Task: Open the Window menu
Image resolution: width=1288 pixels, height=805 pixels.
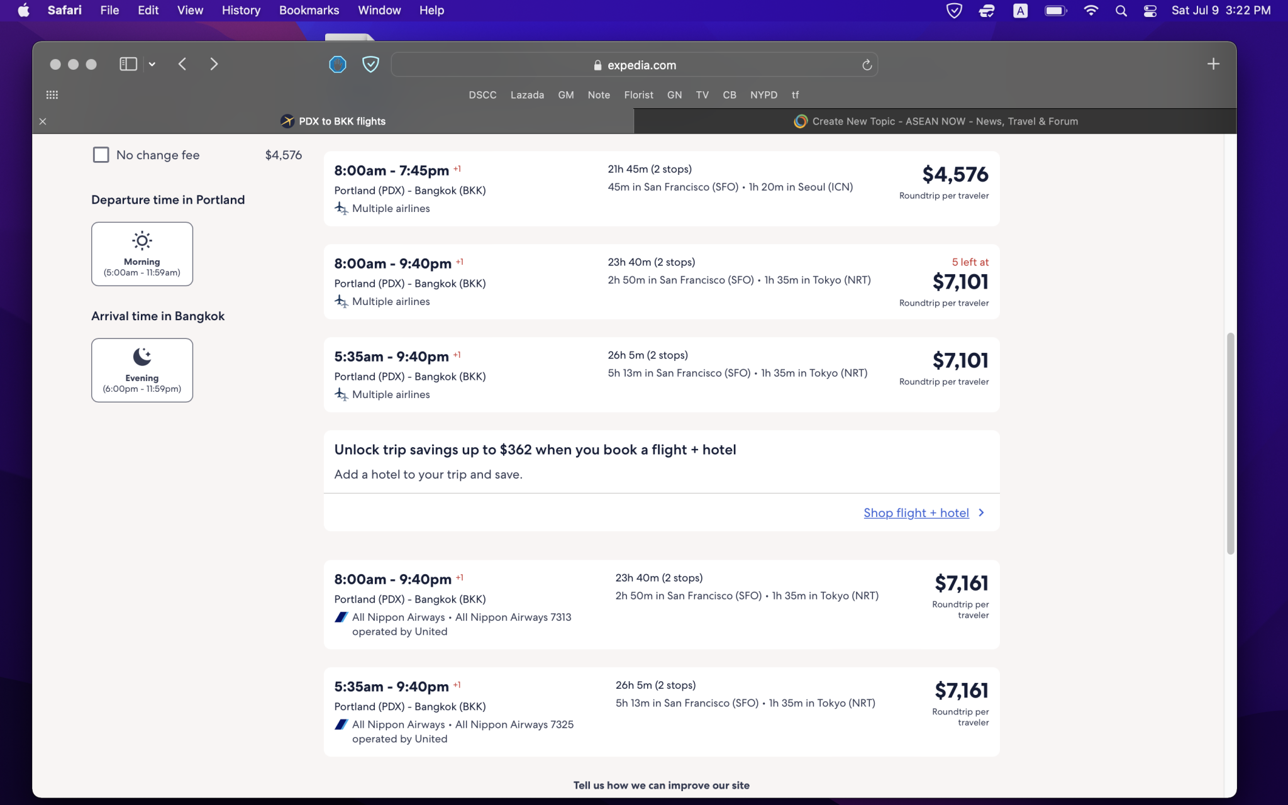Action: point(379,10)
